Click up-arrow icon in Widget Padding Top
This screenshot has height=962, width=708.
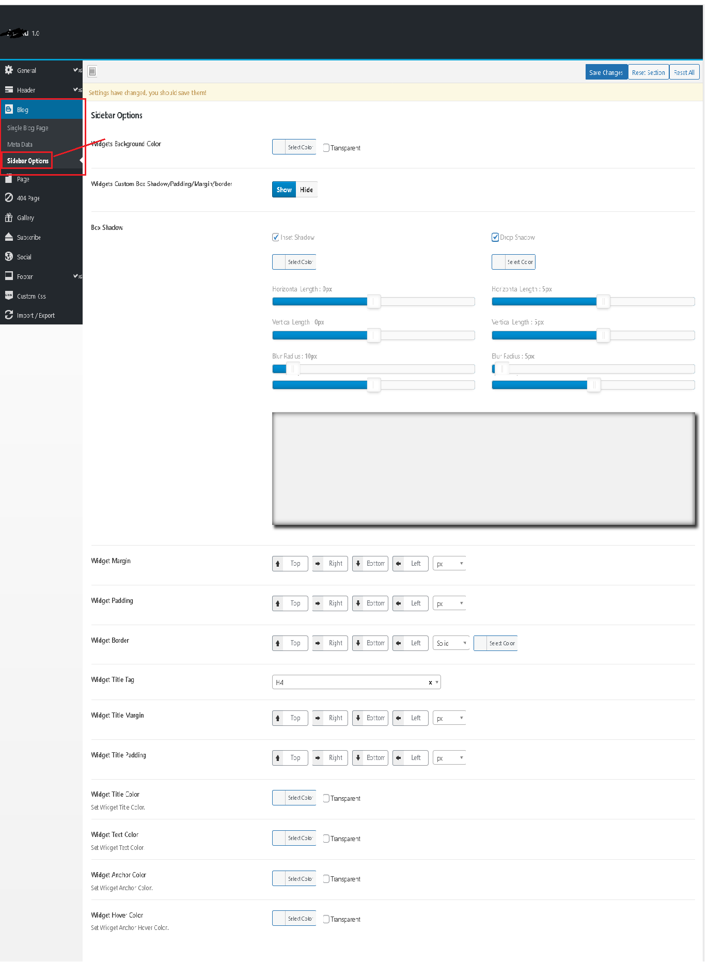coord(278,603)
